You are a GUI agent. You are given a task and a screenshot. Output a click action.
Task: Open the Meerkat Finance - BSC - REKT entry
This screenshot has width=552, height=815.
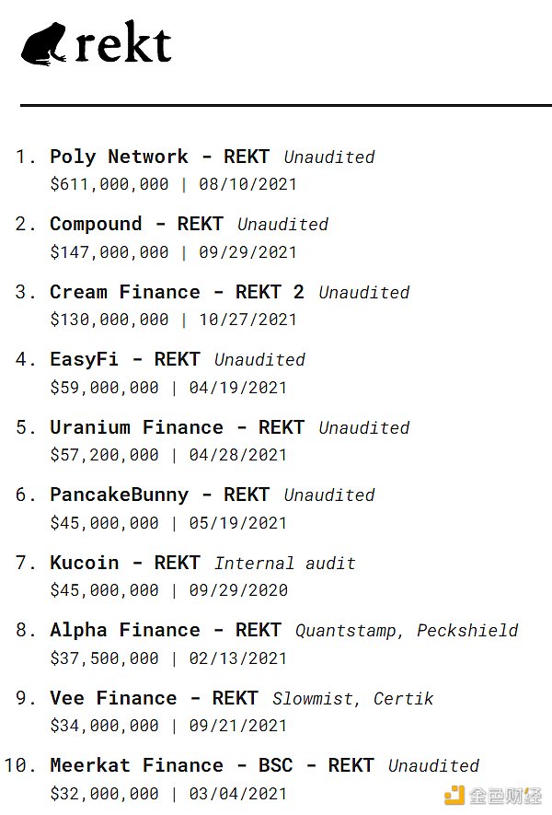click(x=212, y=765)
